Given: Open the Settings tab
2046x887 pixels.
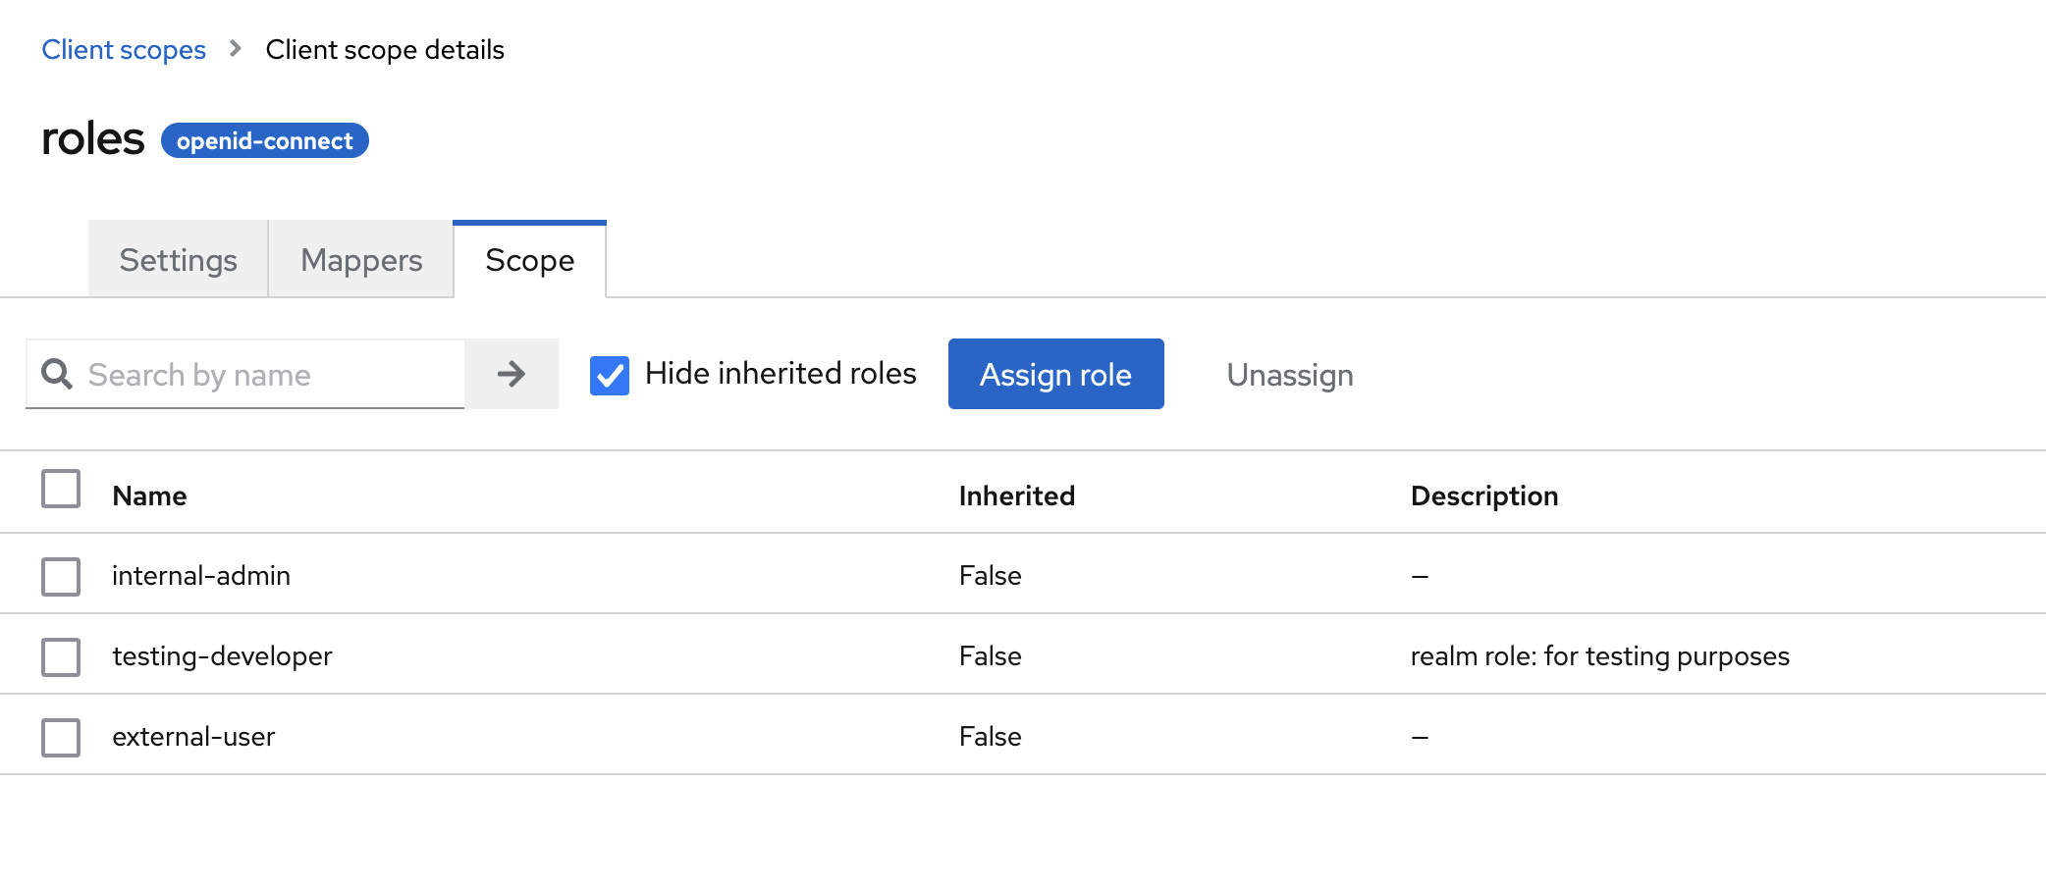Looking at the screenshot, I should (x=178, y=260).
